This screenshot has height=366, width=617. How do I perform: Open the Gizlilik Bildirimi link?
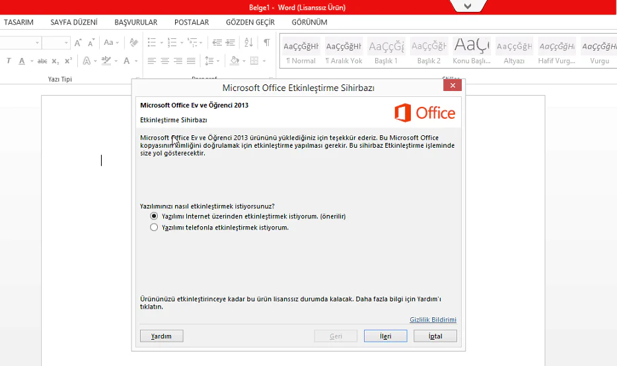pos(433,320)
